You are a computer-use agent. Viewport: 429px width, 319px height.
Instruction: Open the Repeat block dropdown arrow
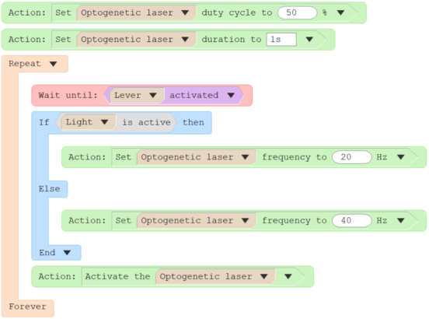(54, 64)
